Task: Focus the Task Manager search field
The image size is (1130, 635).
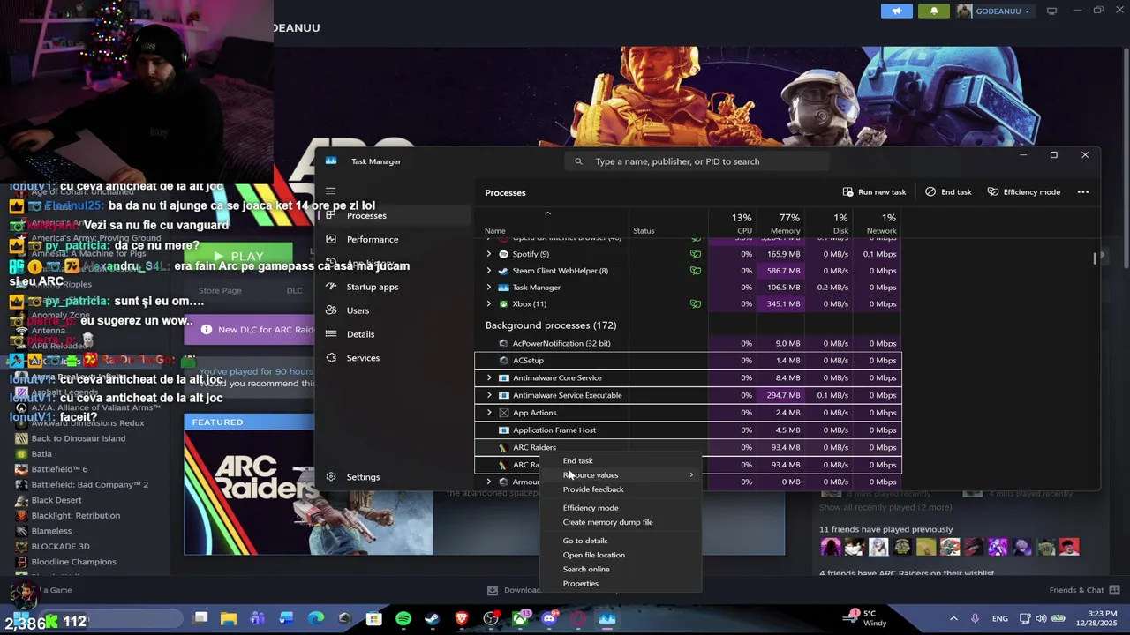Action: pyautogui.click(x=697, y=161)
